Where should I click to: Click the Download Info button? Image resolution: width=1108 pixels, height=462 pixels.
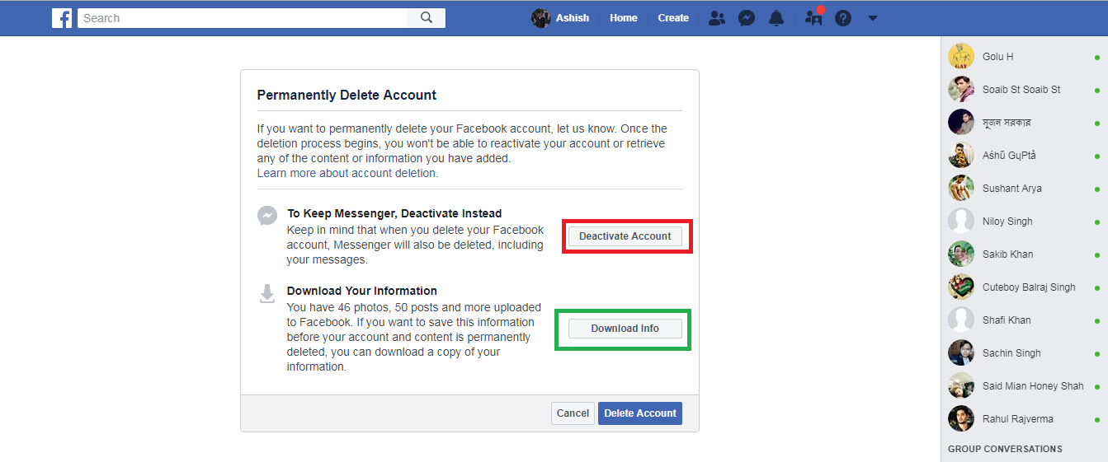pyautogui.click(x=625, y=329)
